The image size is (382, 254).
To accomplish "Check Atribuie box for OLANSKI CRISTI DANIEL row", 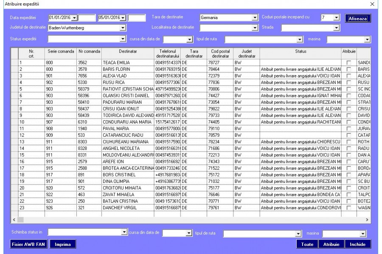I will coord(349,96).
